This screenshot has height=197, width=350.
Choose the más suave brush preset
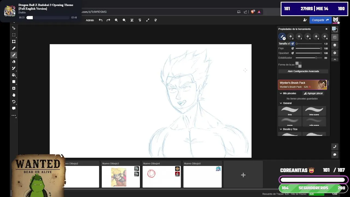[x=314, y=121]
